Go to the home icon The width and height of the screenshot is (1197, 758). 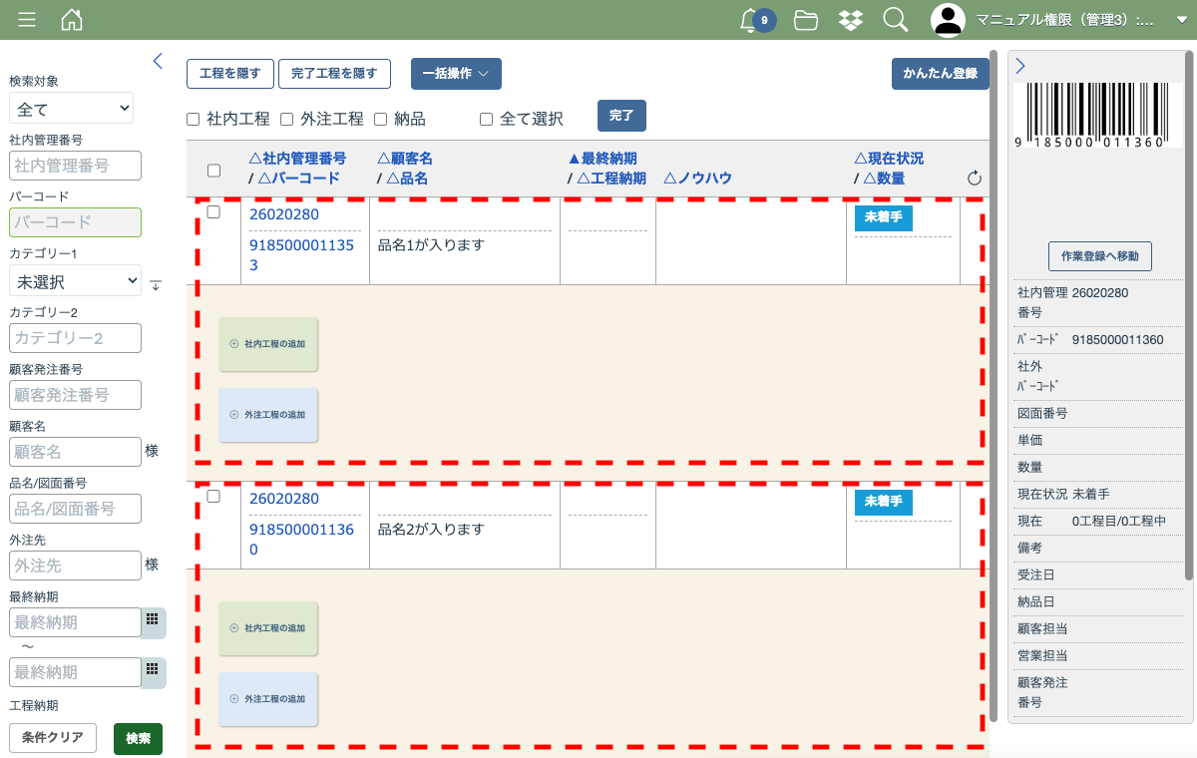(72, 20)
